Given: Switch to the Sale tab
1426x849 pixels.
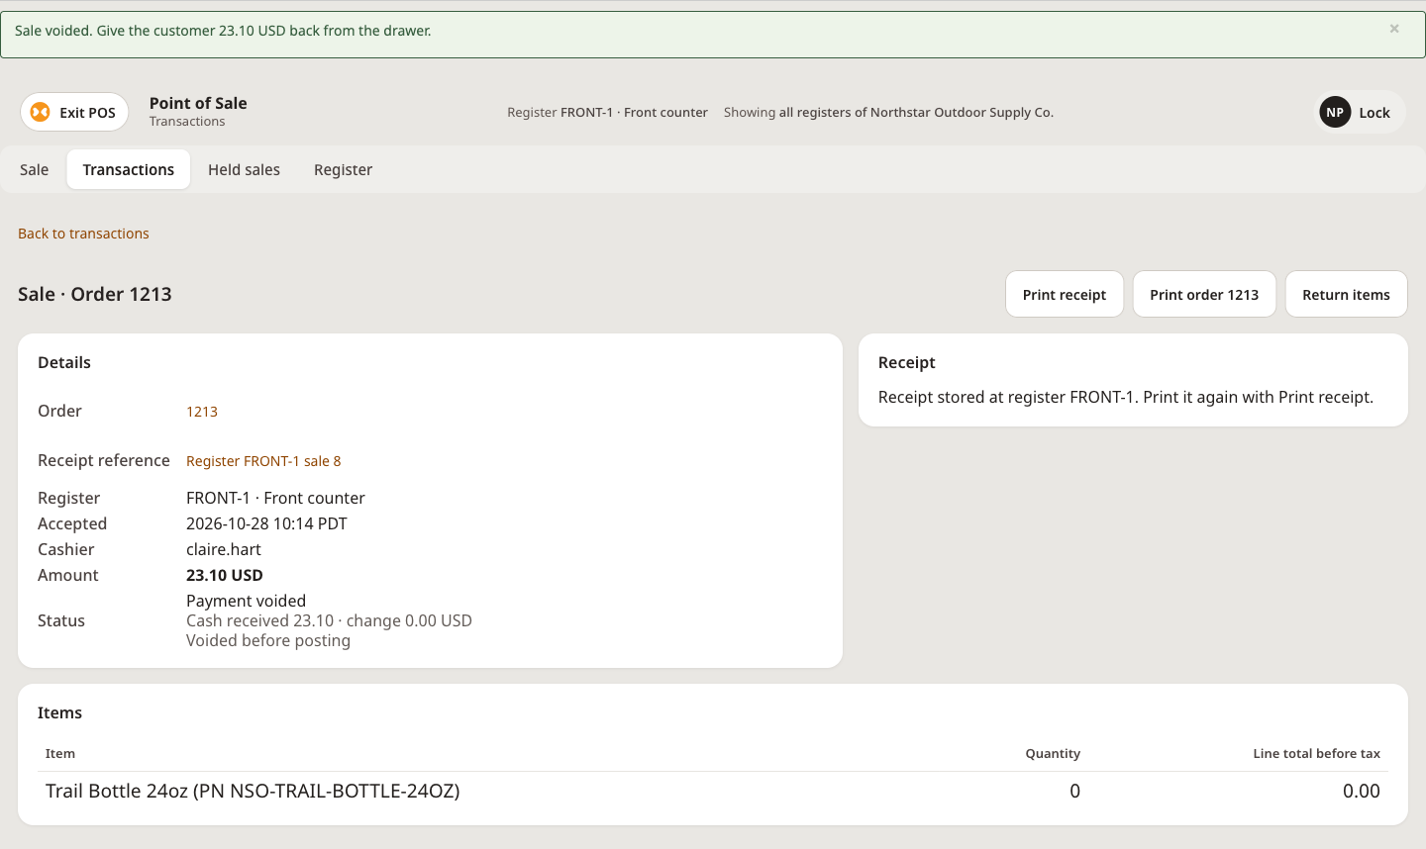Looking at the screenshot, I should pos(35,169).
